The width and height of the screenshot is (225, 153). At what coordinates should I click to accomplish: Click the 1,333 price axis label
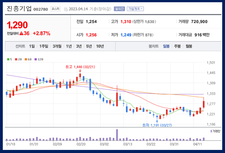(211, 94)
